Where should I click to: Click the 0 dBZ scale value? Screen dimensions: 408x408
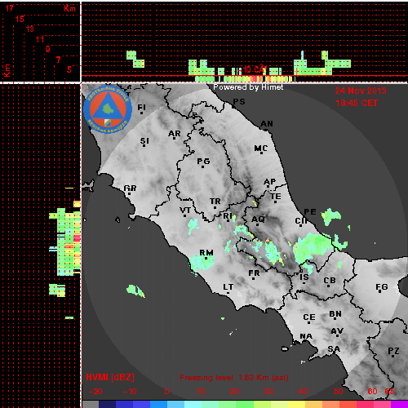[166, 392]
